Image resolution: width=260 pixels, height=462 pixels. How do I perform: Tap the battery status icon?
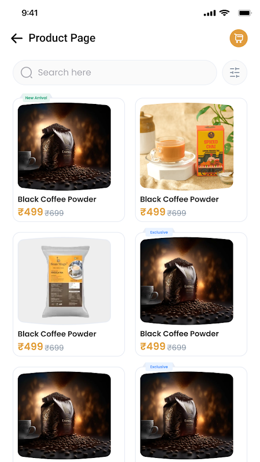coord(244,13)
